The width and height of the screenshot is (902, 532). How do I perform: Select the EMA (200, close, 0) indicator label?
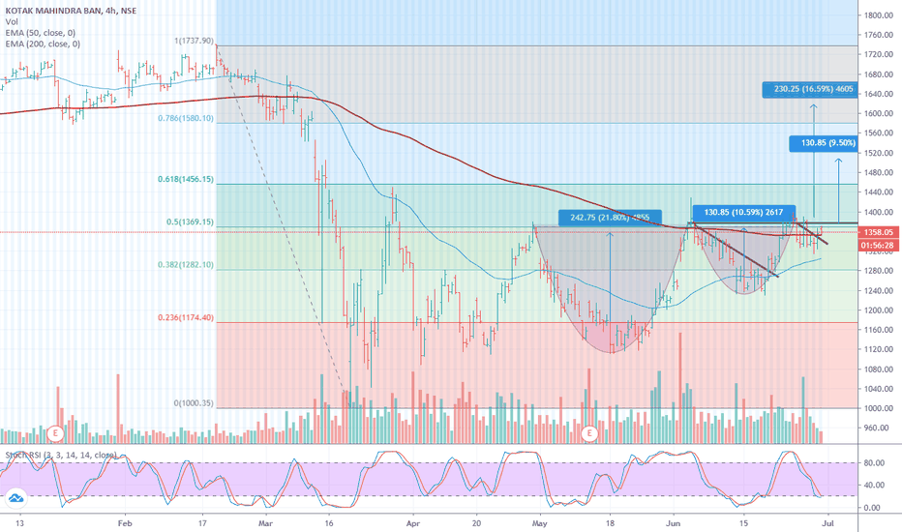(43, 44)
